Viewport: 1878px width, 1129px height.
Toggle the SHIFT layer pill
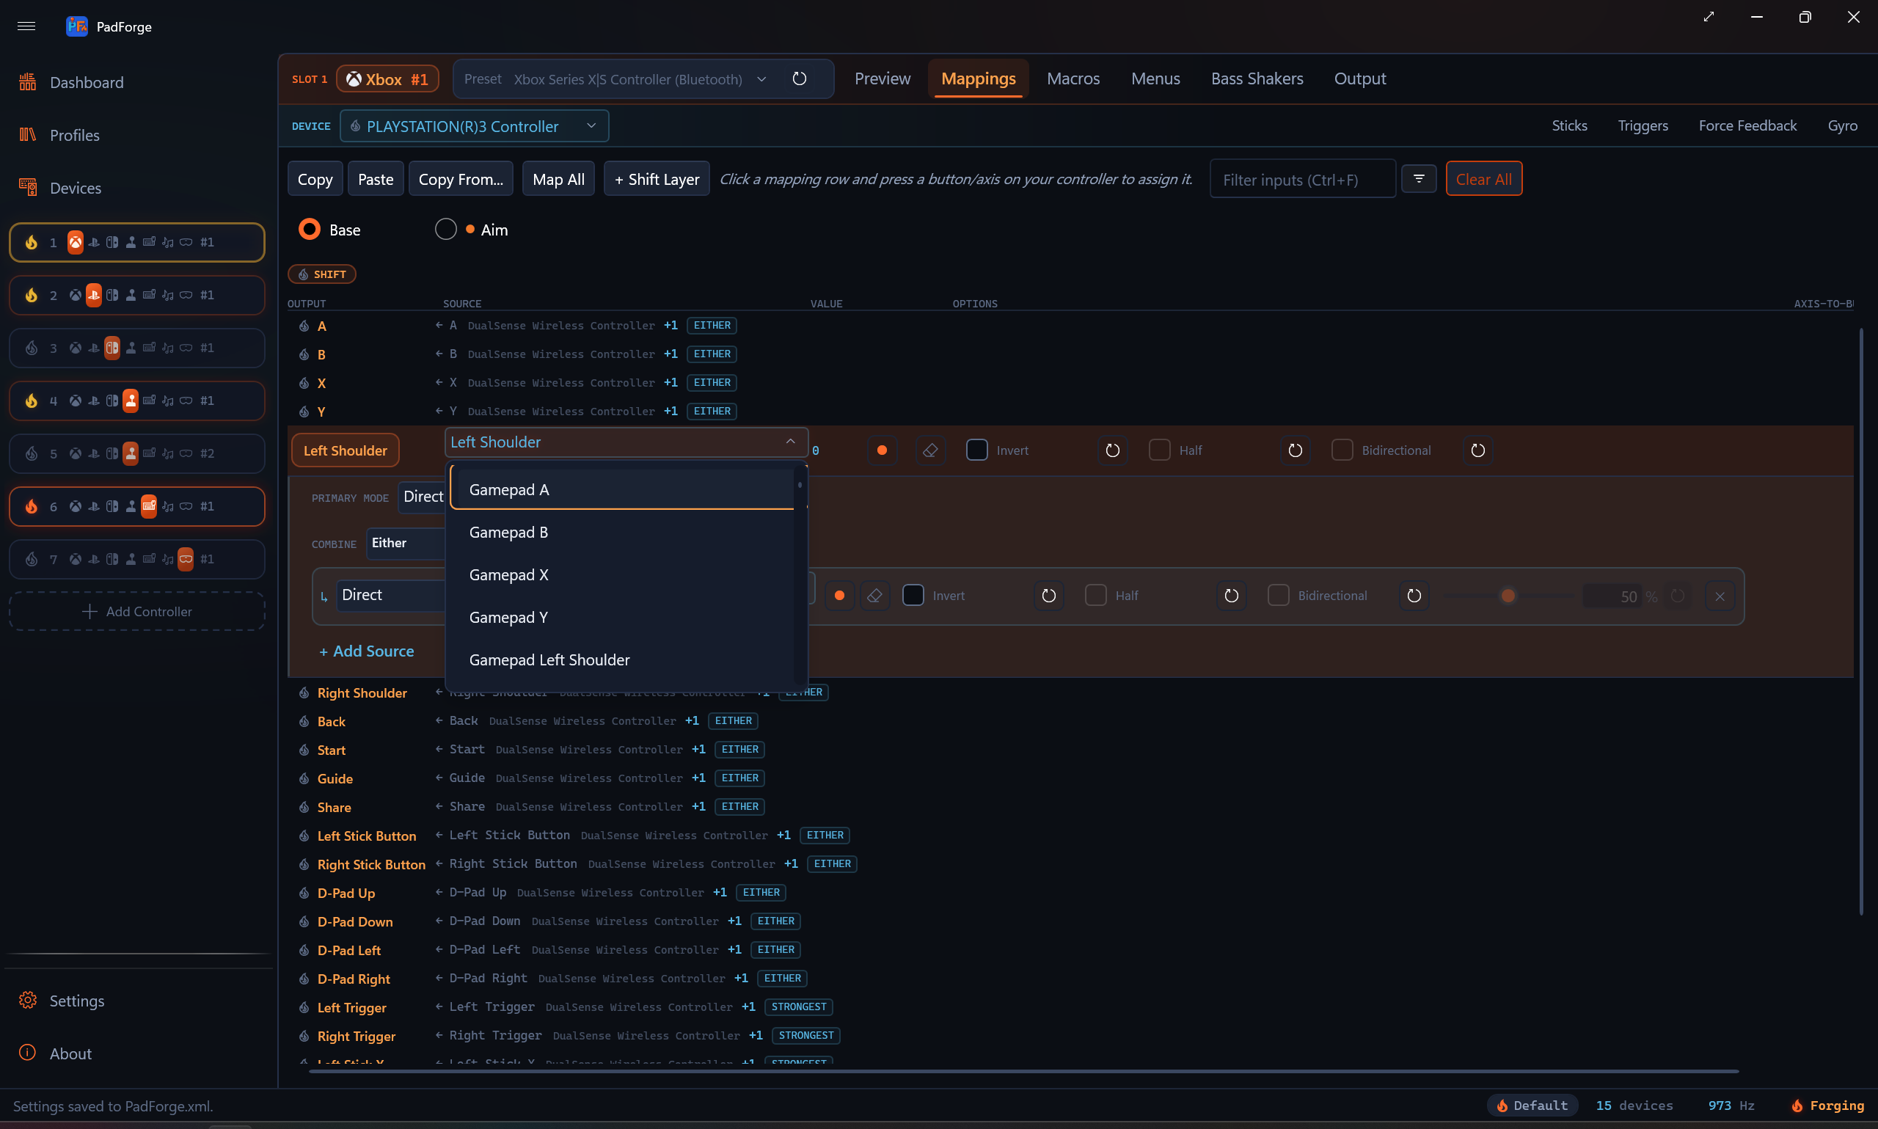tap(322, 274)
